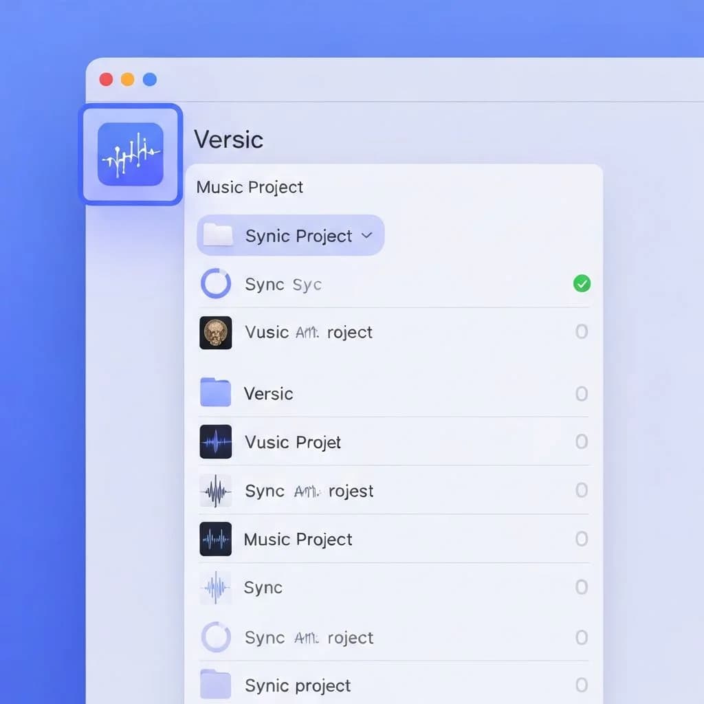This screenshot has height=704, width=704.
Task: Click the loading ring icon beside Sync roject
Action: click(215, 637)
